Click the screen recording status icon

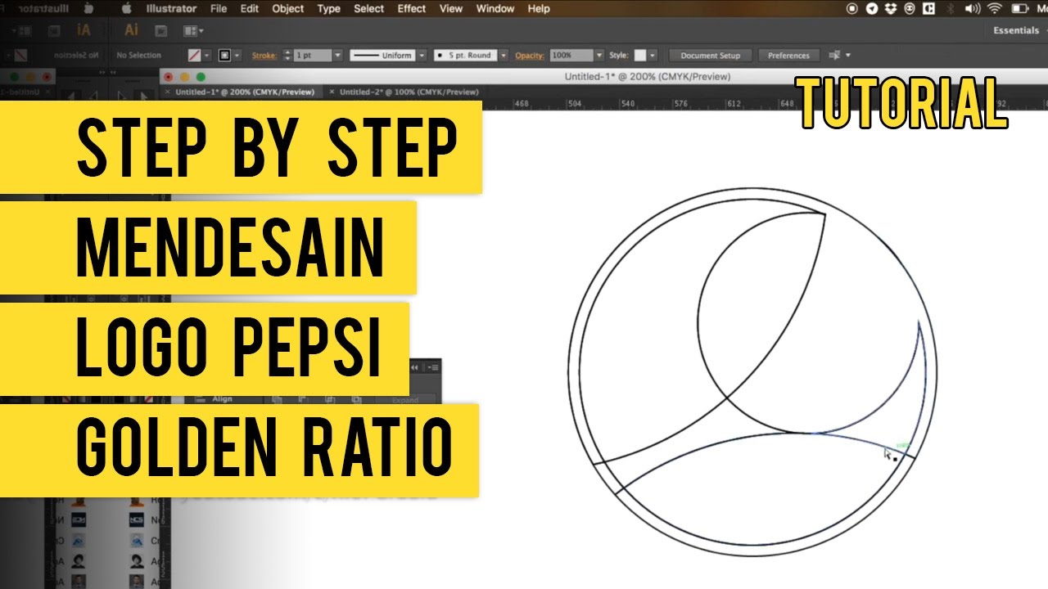pos(852,9)
